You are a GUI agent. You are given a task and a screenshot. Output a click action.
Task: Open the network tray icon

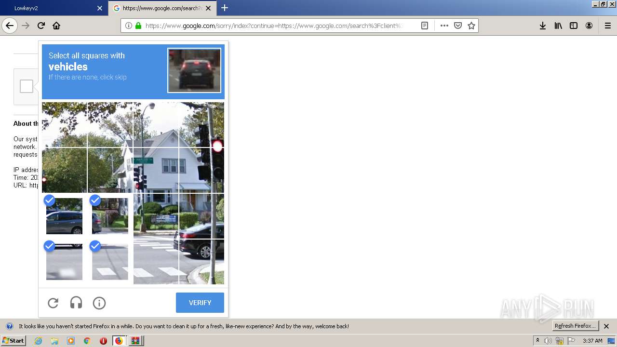pyautogui.click(x=560, y=341)
